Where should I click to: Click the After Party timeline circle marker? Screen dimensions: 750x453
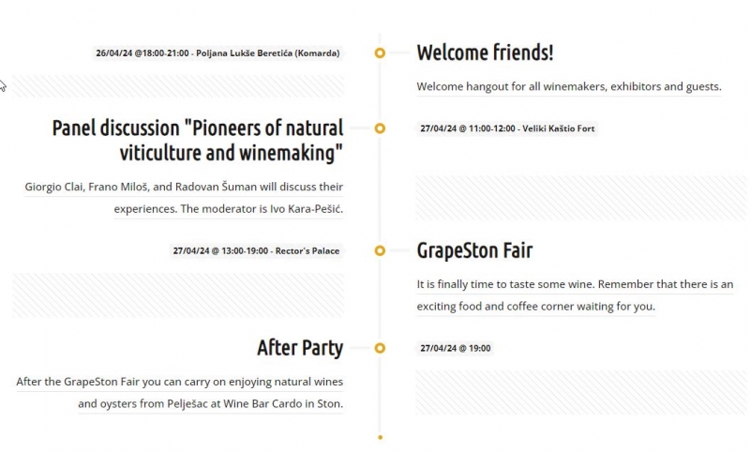(380, 348)
